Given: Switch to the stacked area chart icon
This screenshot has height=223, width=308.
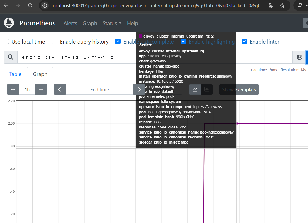Looking at the screenshot, I should pos(207,89).
